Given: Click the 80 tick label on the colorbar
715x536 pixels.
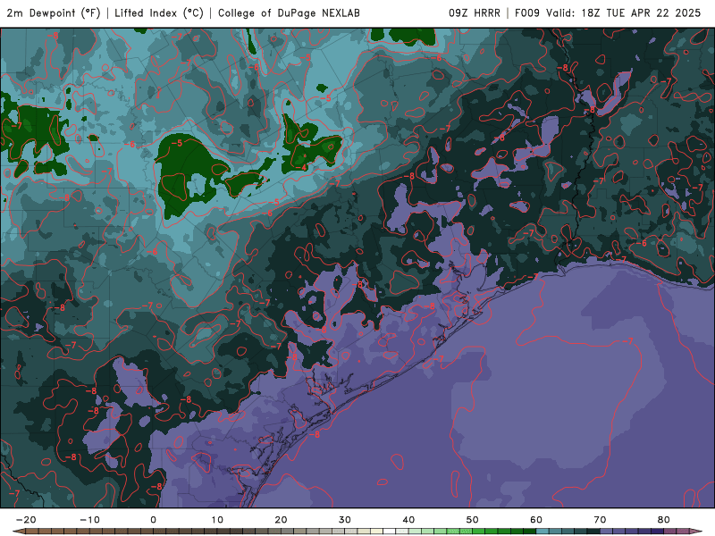Looking at the screenshot, I should 664,520.
